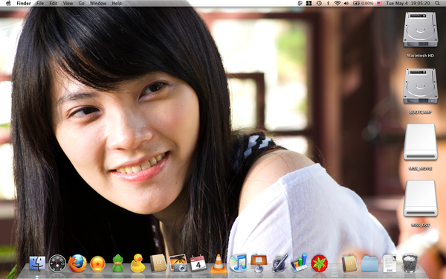The image size is (446, 279).
Task: Open the Address Book stack beside the blue folder
Action: pos(349,263)
